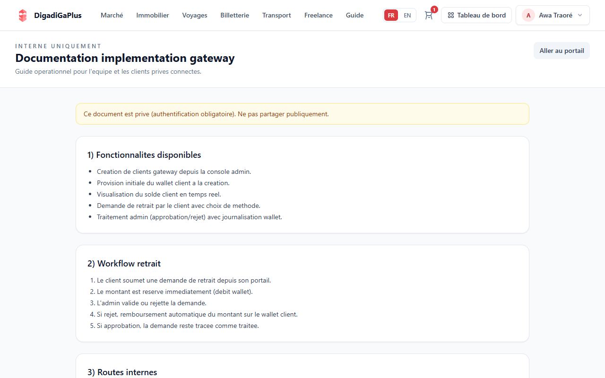The image size is (605, 378).
Task: Click the DigadiGaPlus red logo icon
Action: tap(23, 15)
